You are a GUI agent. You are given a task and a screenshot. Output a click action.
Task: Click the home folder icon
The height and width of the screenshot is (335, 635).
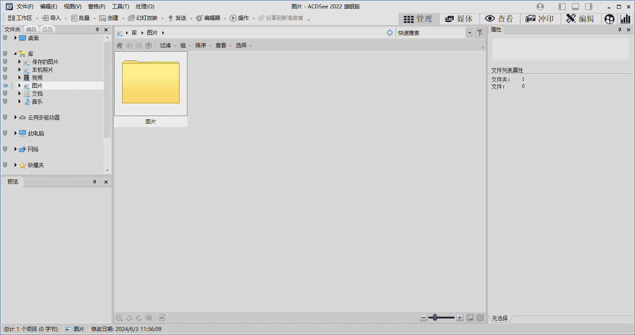(120, 45)
